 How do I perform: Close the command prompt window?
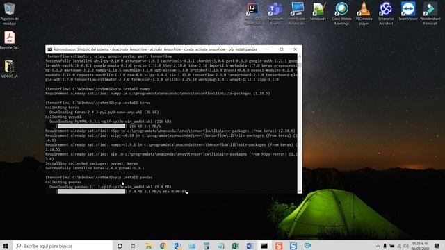click(x=295, y=49)
